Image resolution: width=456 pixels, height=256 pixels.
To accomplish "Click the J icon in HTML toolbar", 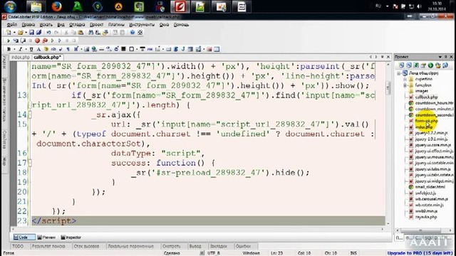I will point(183,49).
